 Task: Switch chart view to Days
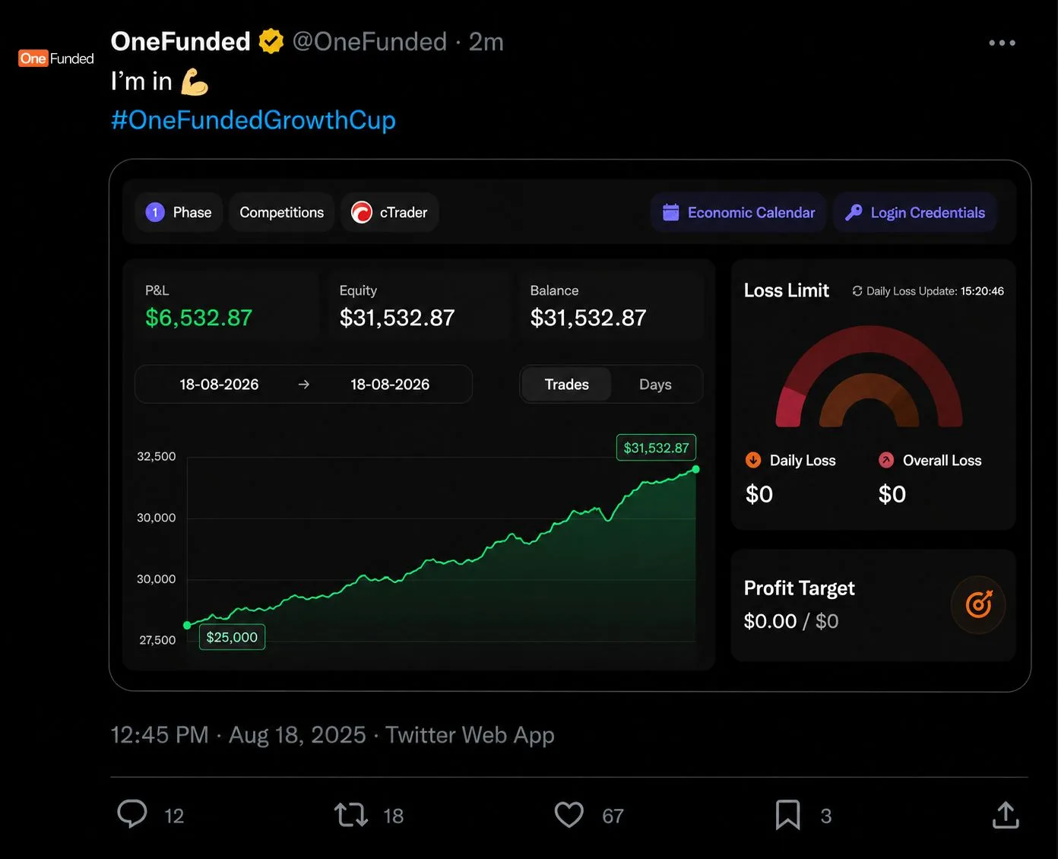[x=655, y=385]
